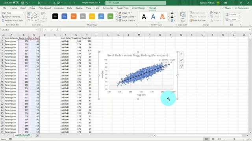
Task: Switch to the Home tab
Action: coord(14,8)
